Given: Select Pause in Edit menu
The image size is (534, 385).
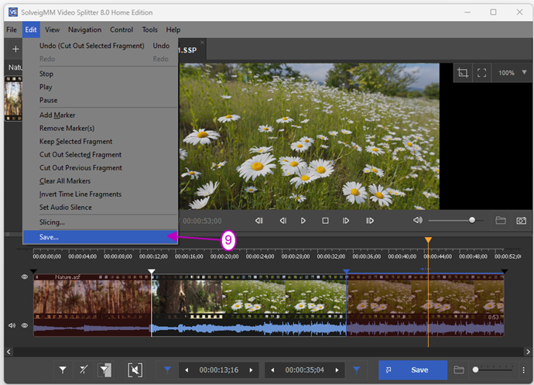Looking at the screenshot, I should (x=101, y=100).
